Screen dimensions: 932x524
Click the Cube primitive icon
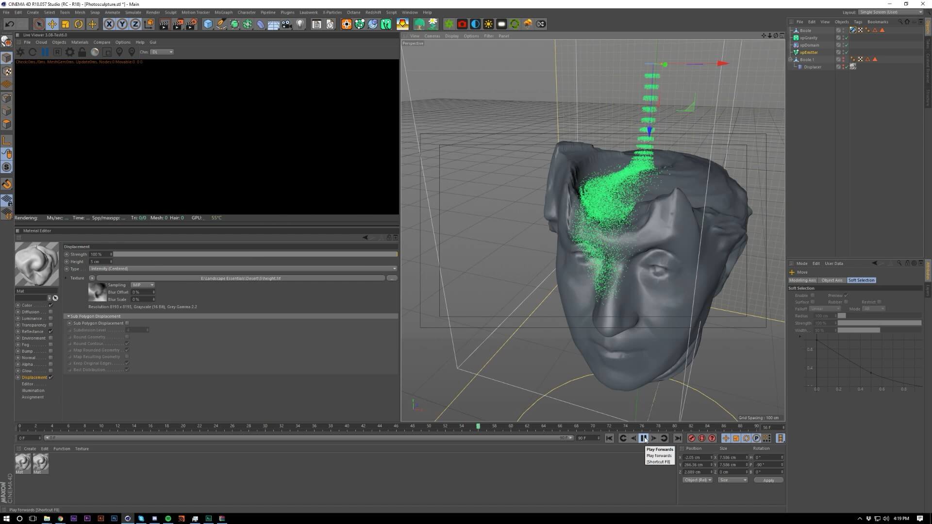[208, 24]
